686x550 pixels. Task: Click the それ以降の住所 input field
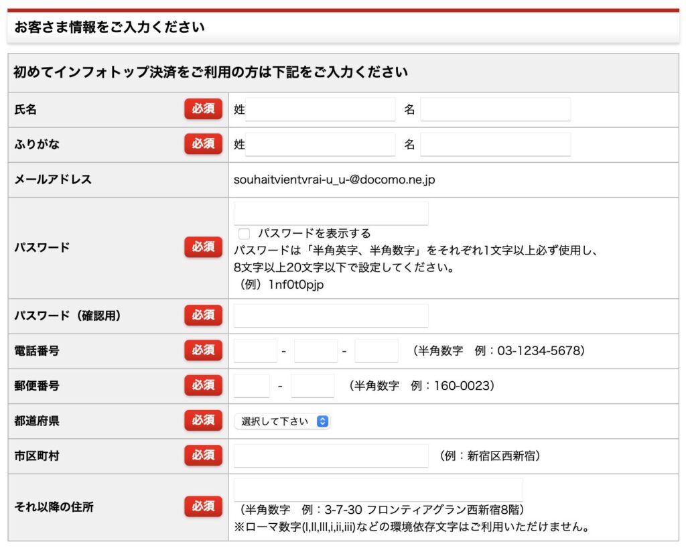[378, 490]
